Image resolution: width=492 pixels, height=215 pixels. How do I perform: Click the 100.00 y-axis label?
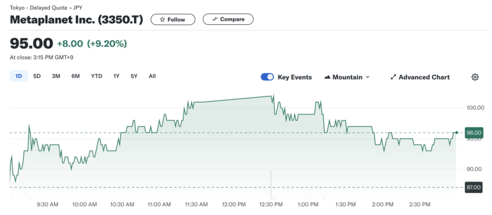(475, 108)
